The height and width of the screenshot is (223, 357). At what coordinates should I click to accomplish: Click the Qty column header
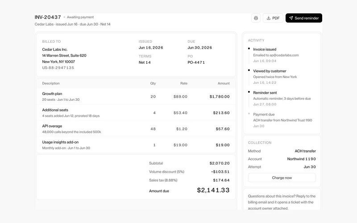(x=153, y=83)
